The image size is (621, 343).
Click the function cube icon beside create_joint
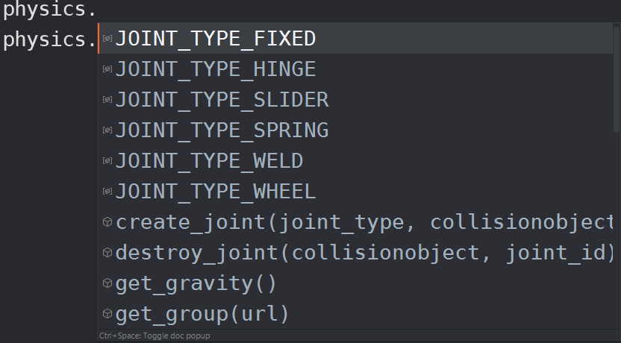(107, 222)
